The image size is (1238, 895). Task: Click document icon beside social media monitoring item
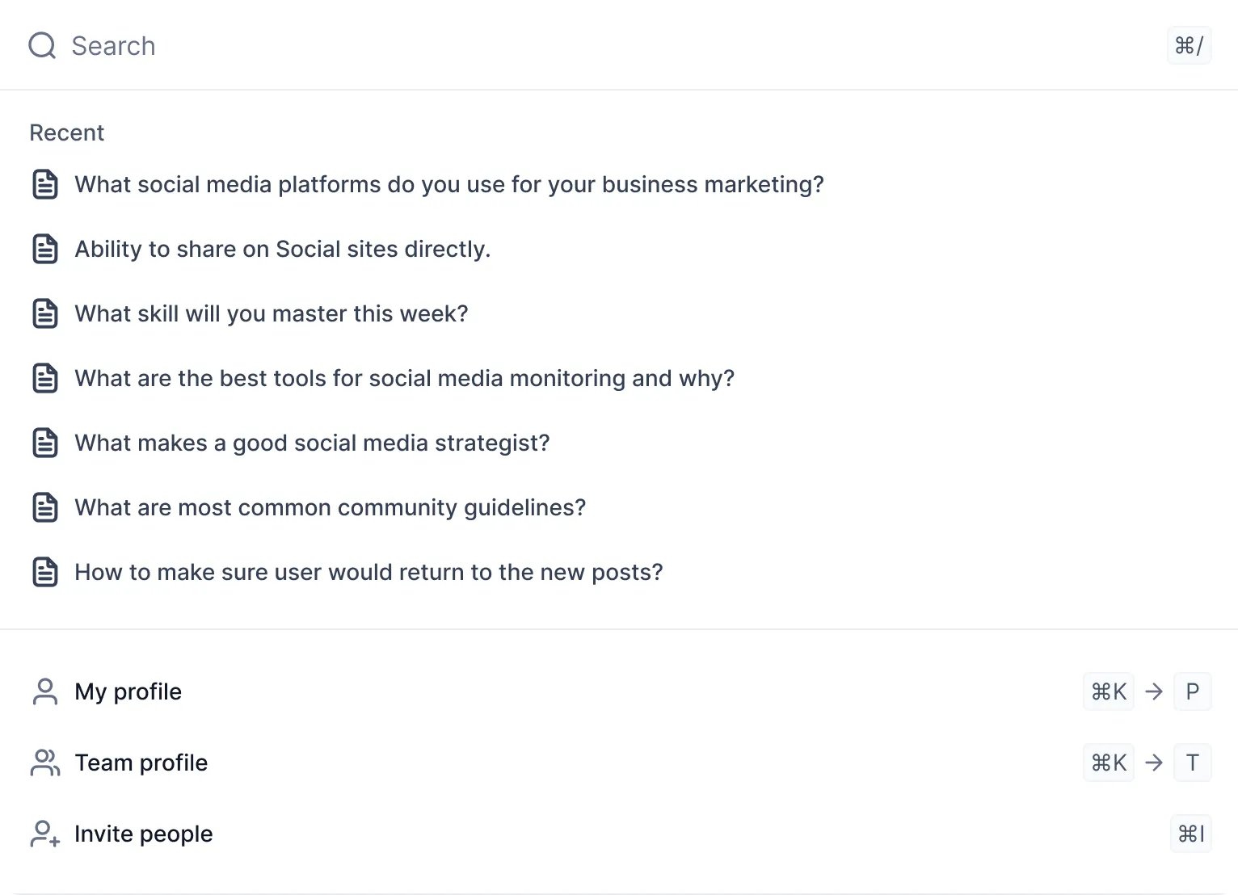[x=45, y=378]
